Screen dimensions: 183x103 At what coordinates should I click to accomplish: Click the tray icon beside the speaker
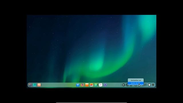coord(127,85)
